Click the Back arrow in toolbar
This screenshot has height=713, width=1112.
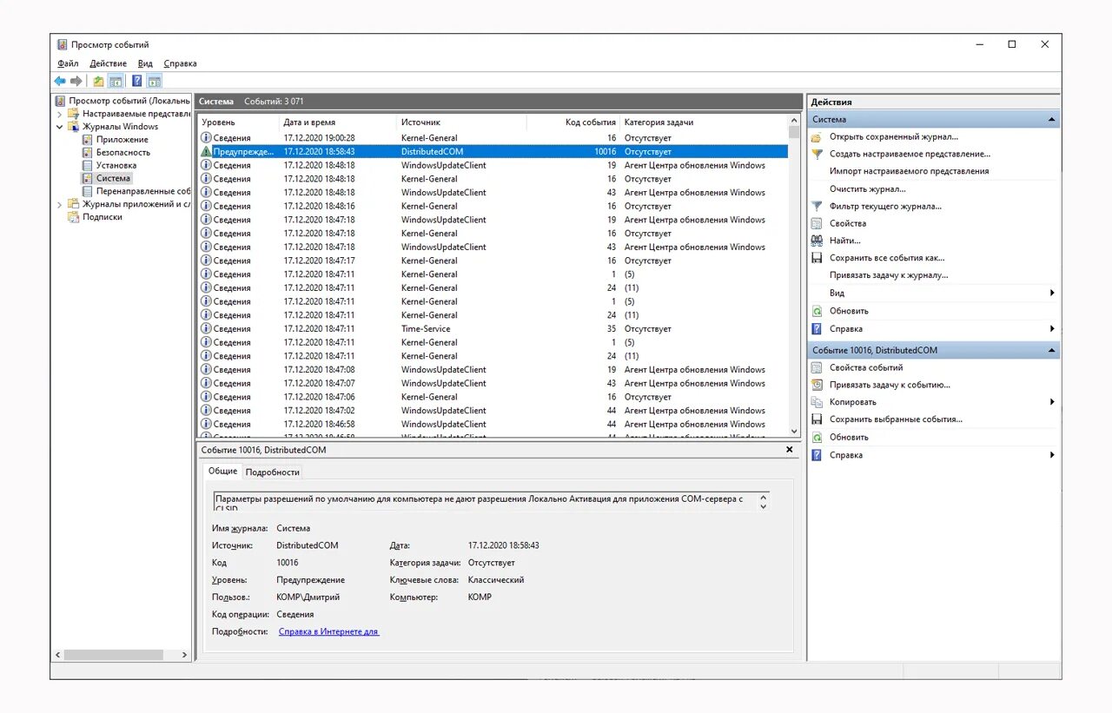coord(60,81)
